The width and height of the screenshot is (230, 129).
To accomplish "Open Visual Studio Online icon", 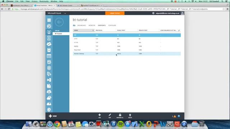I will [x=49, y=80].
